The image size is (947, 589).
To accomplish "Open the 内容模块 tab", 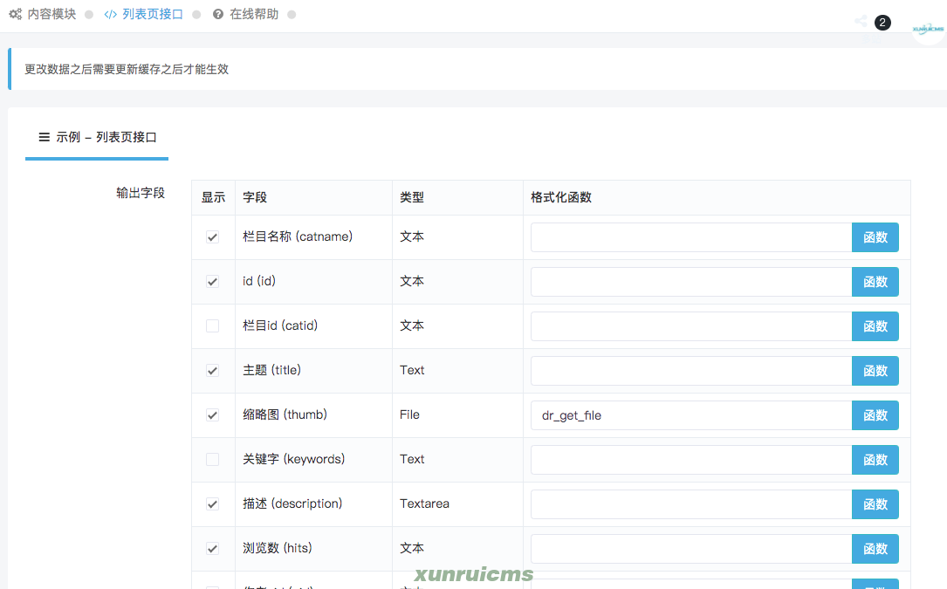I will click(42, 14).
